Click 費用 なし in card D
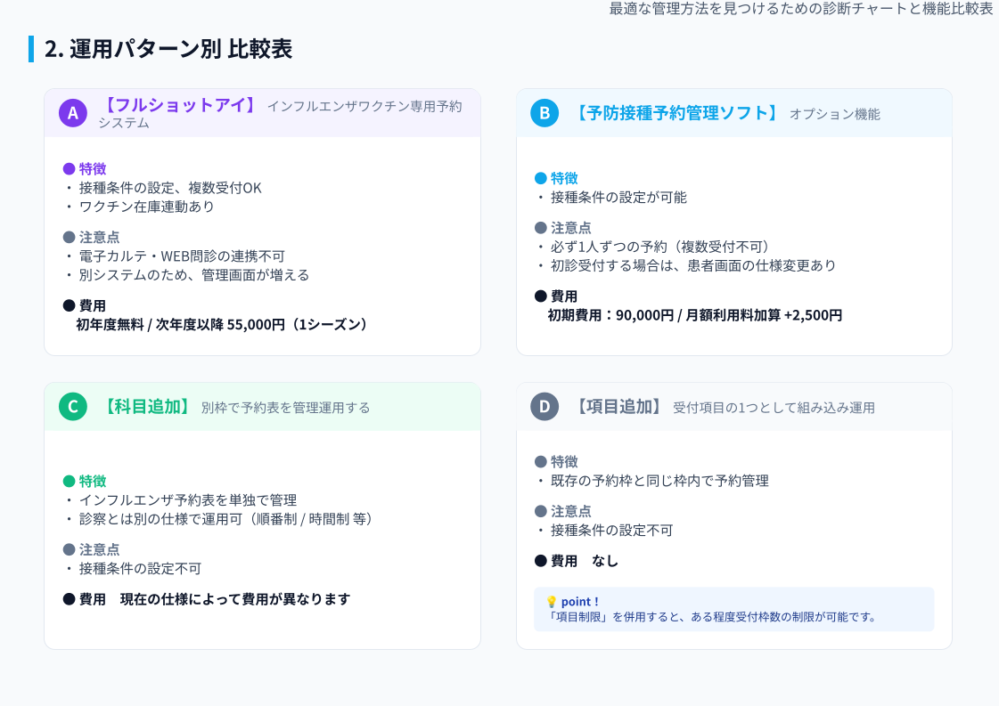The image size is (999, 706). click(x=585, y=561)
